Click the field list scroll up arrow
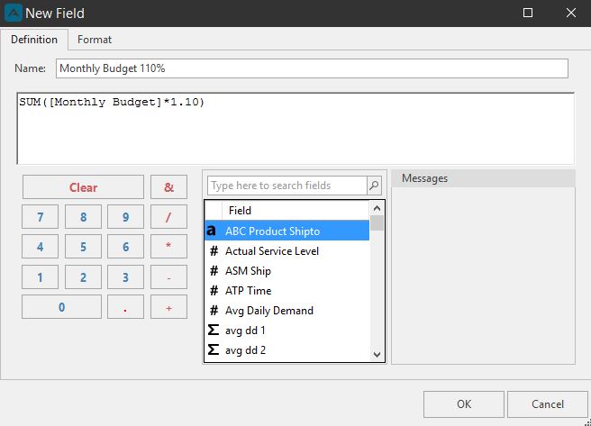The image size is (591, 426). click(x=377, y=208)
